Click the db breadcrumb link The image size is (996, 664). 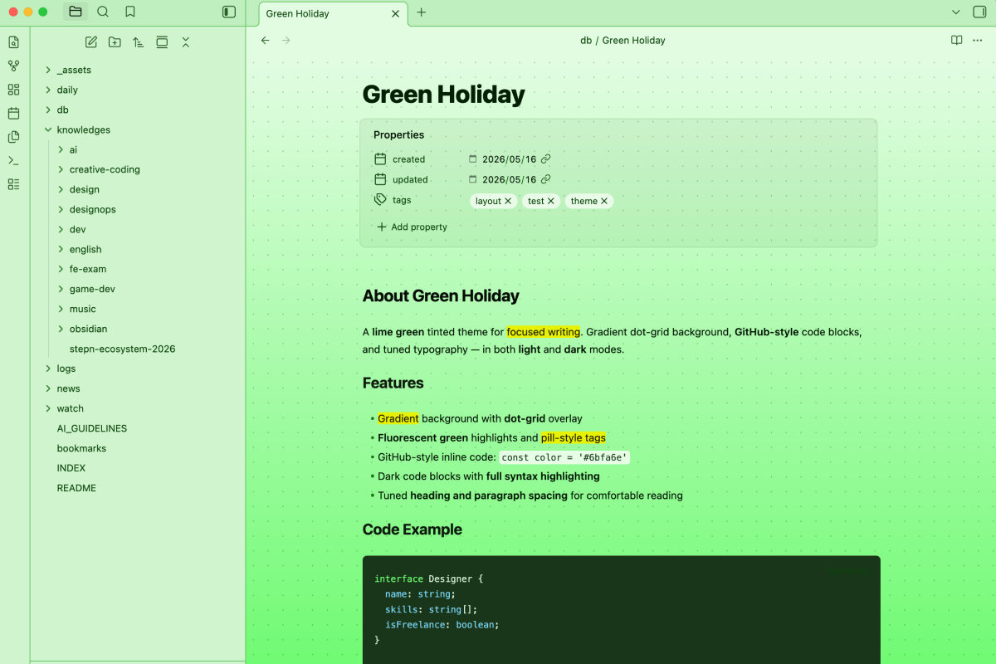point(586,40)
